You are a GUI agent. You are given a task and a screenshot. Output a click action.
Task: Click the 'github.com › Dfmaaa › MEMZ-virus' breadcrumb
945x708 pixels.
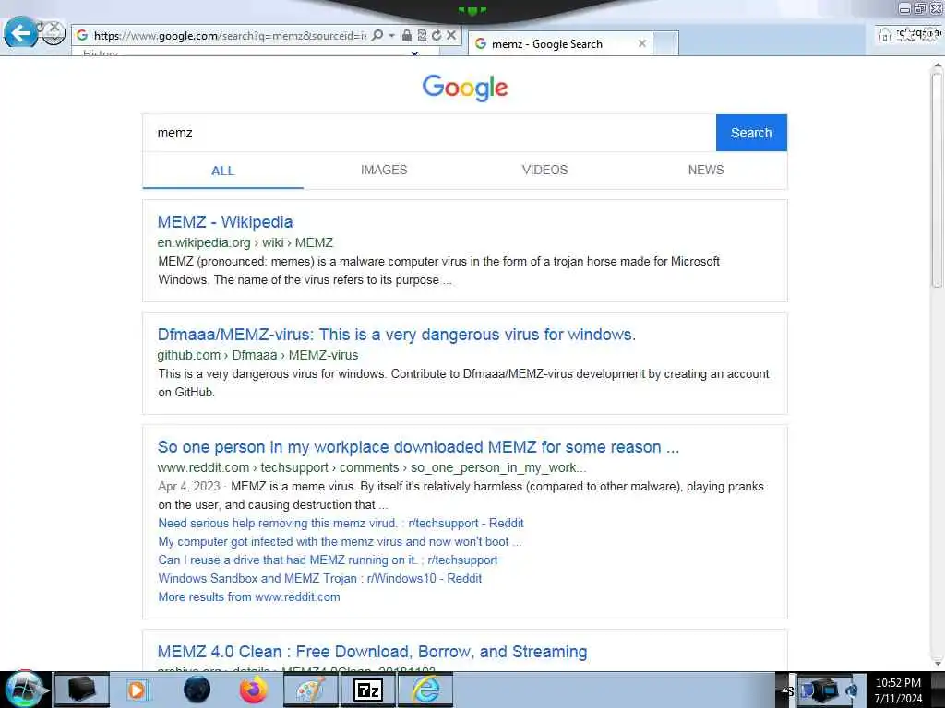click(257, 355)
